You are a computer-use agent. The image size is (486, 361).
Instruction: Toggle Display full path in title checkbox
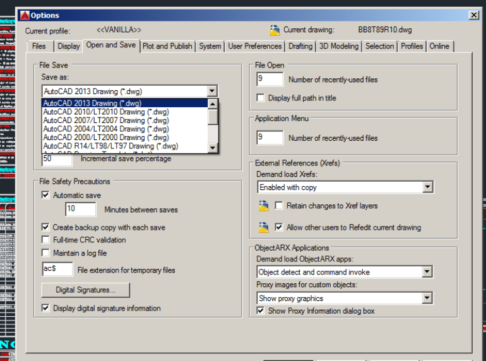pyautogui.click(x=261, y=98)
